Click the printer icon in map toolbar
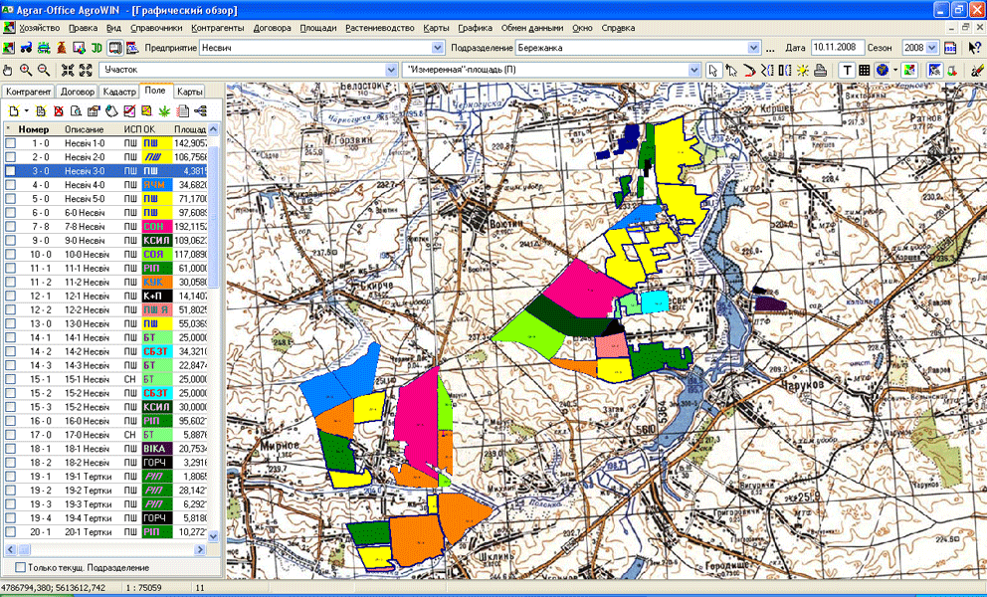This screenshot has height=597, width=987. click(820, 70)
